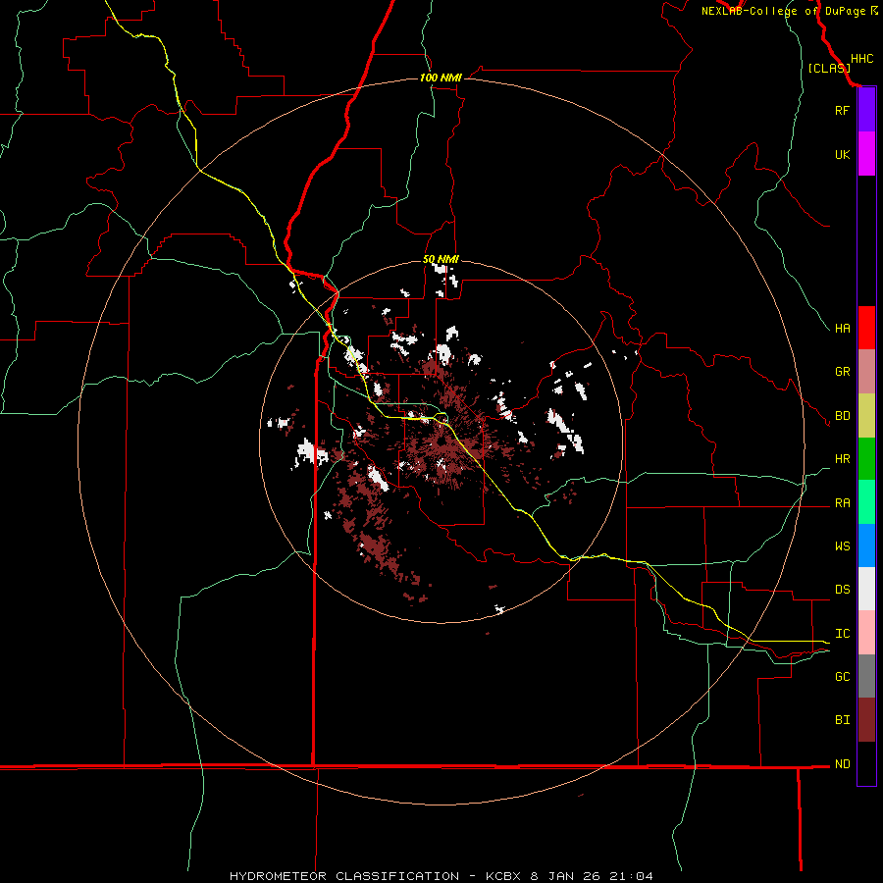
Task: Click the gray GC legend swatch
Action: point(866,676)
